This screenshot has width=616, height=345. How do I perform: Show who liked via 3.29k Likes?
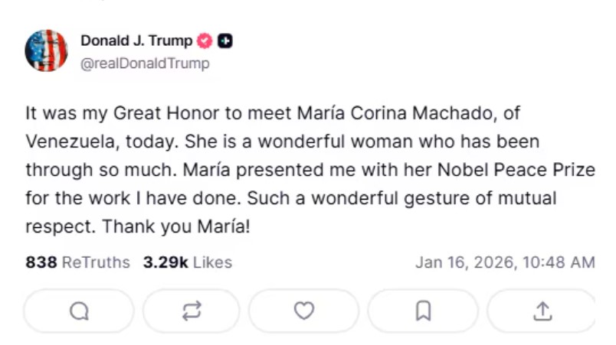click(188, 262)
